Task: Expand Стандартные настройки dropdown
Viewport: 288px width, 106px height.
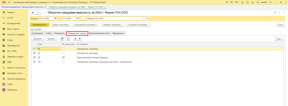Action: click(x=85, y=24)
